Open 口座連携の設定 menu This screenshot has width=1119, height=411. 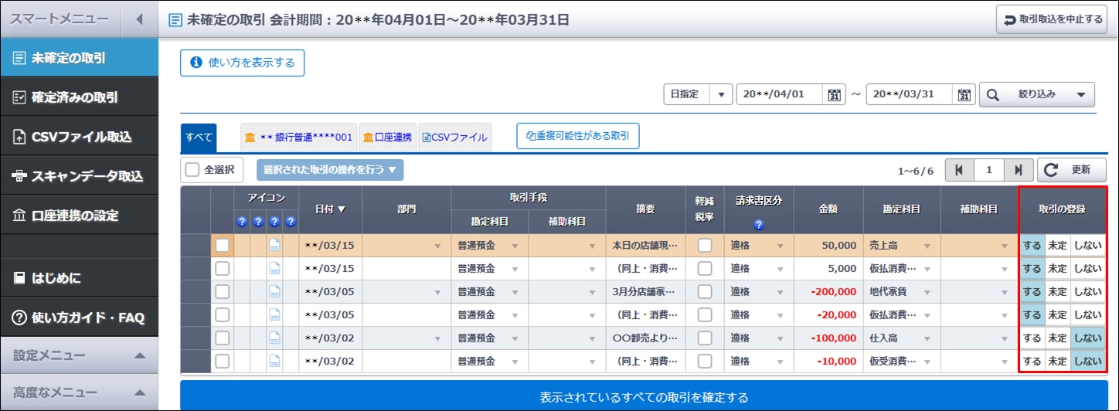pyautogui.click(x=79, y=216)
